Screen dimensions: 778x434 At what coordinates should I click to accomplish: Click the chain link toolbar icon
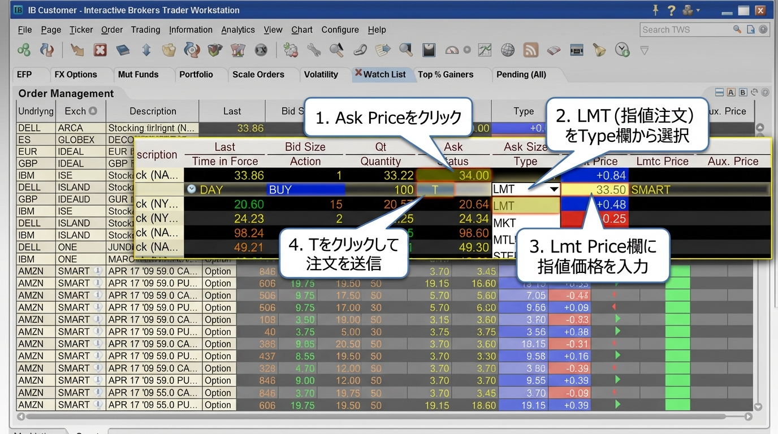click(x=360, y=50)
